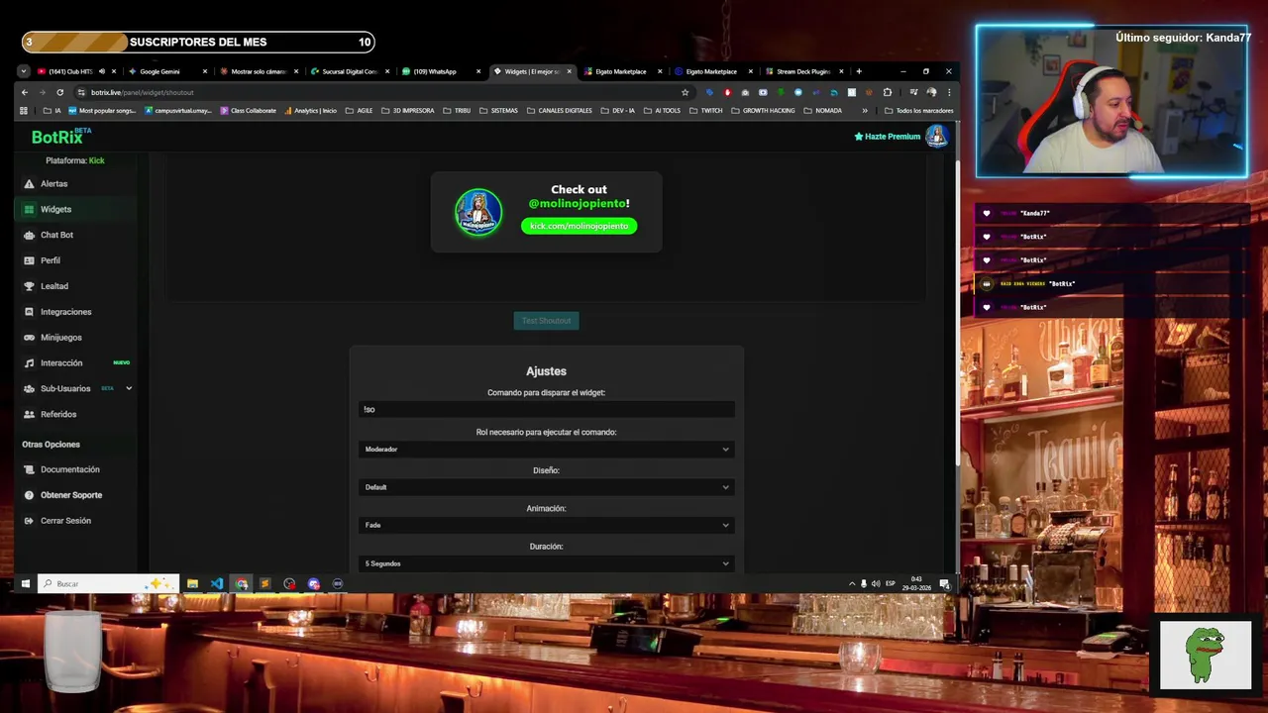Switch to the Google Gemini tab
The height and width of the screenshot is (713, 1268).
pos(164,71)
